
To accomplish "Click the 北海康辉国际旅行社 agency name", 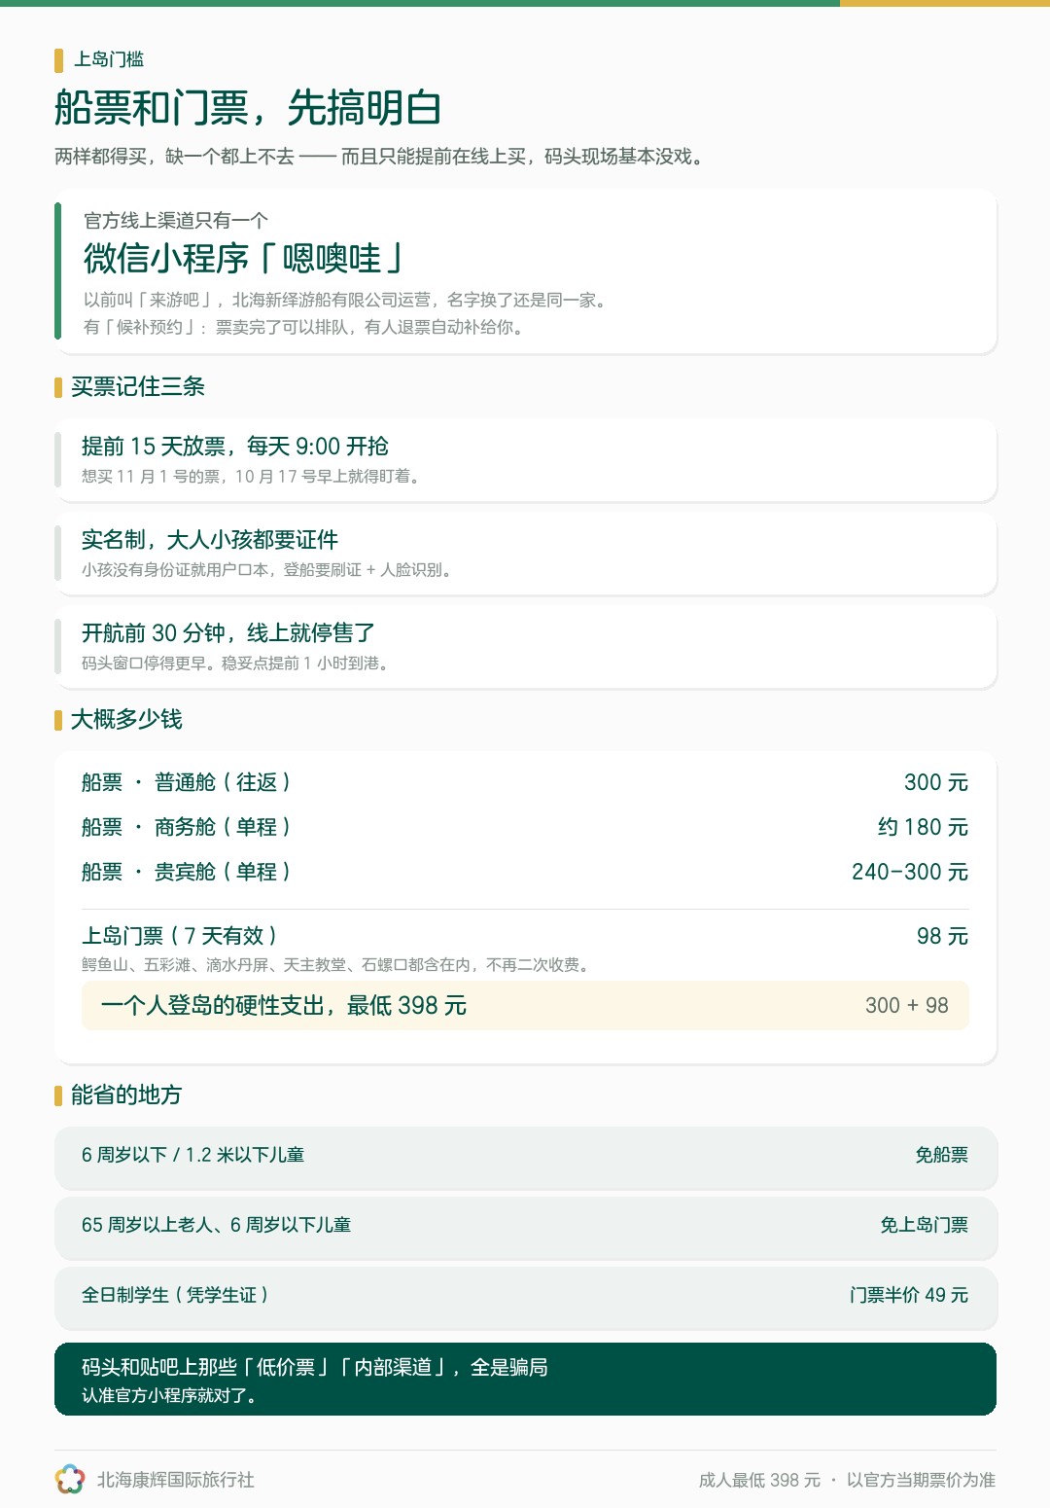I will click(175, 1480).
